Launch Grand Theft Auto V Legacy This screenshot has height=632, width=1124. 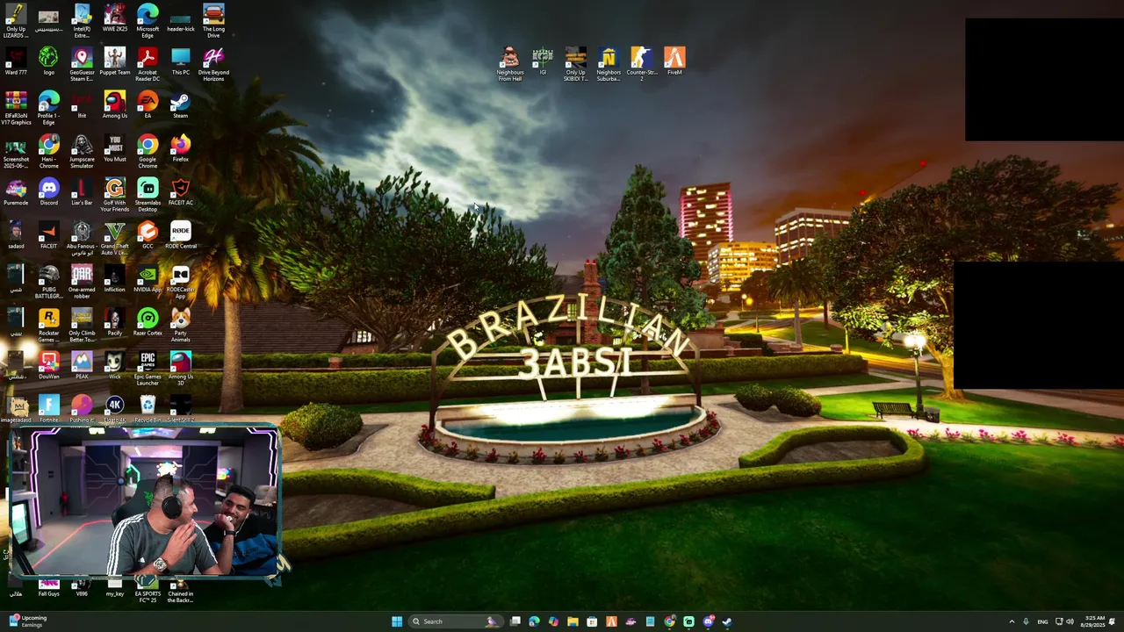[x=115, y=238]
